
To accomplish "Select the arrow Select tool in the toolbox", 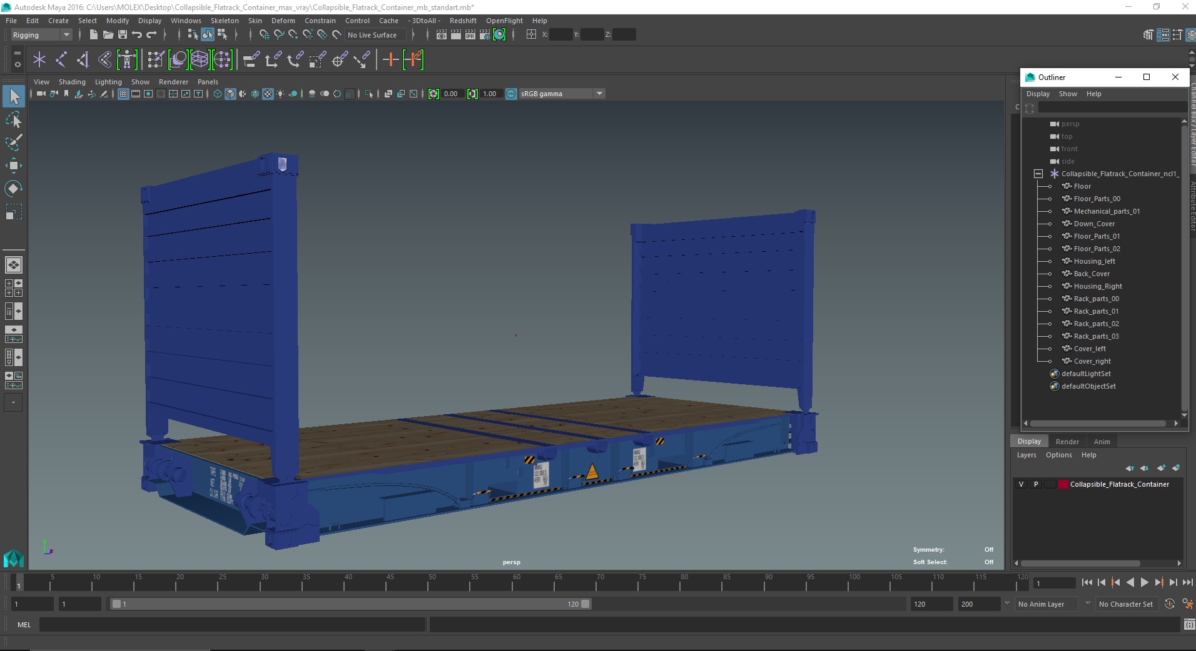I will (x=14, y=96).
